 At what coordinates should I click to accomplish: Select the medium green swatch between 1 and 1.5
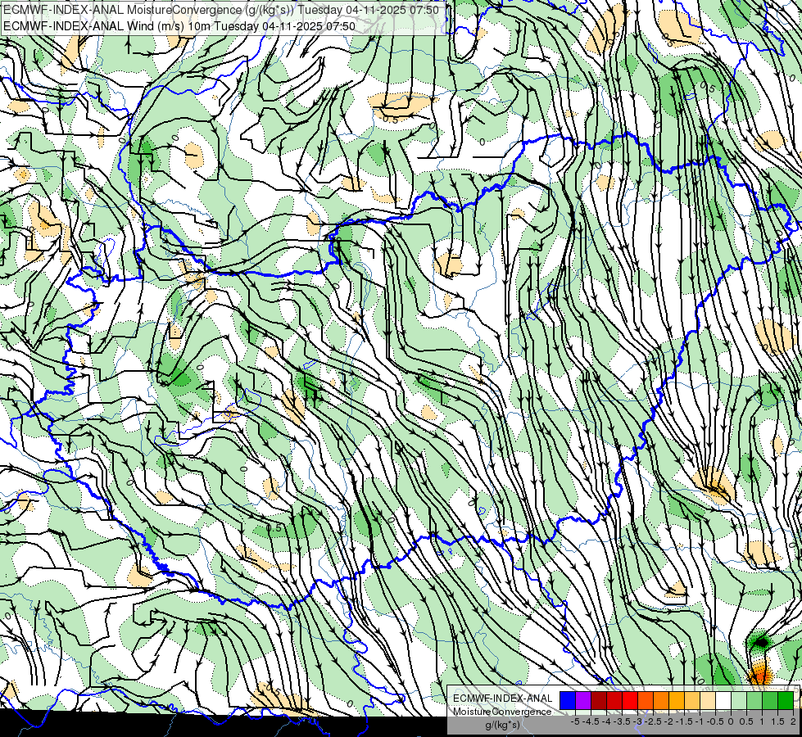(x=770, y=700)
